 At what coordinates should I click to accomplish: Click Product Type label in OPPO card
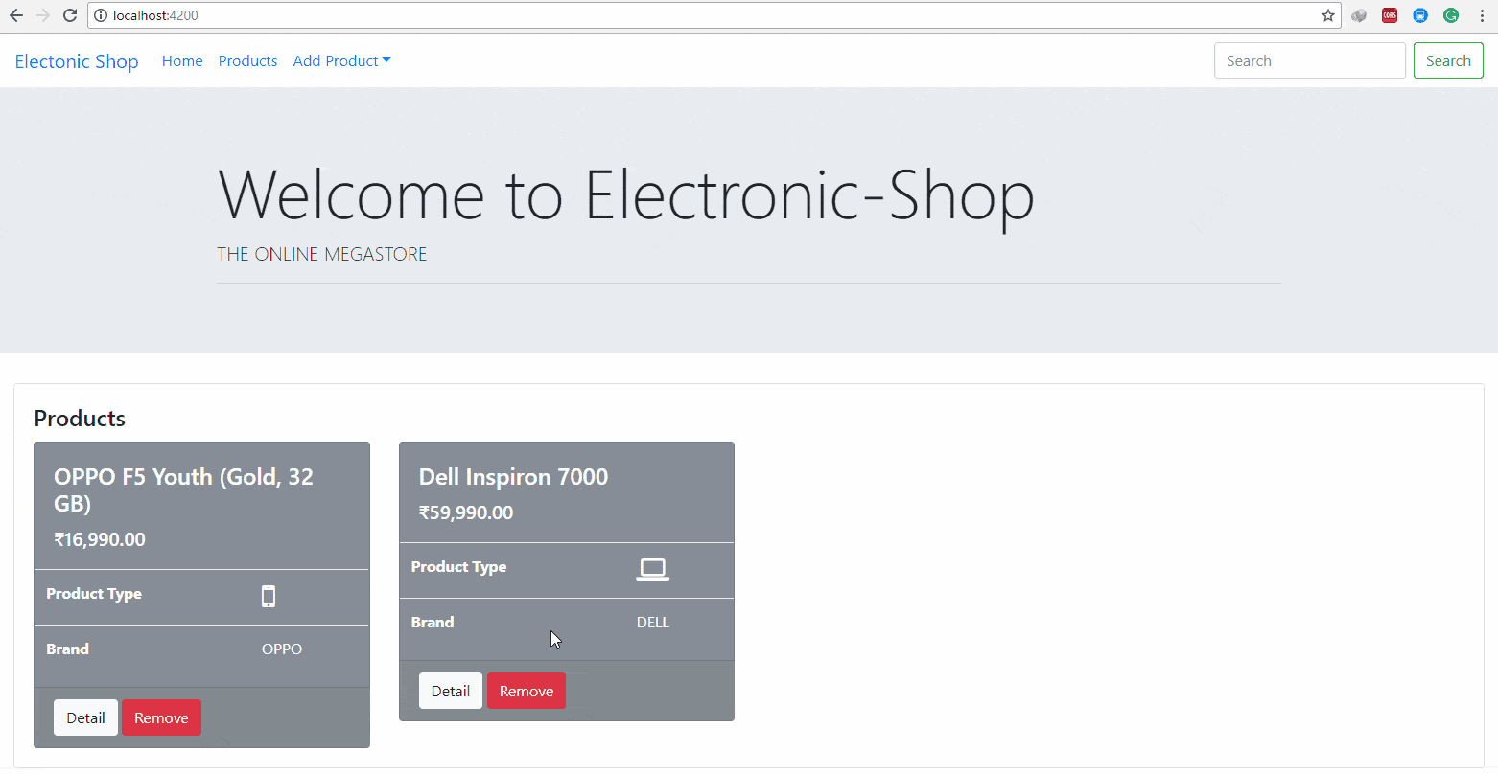coord(94,594)
